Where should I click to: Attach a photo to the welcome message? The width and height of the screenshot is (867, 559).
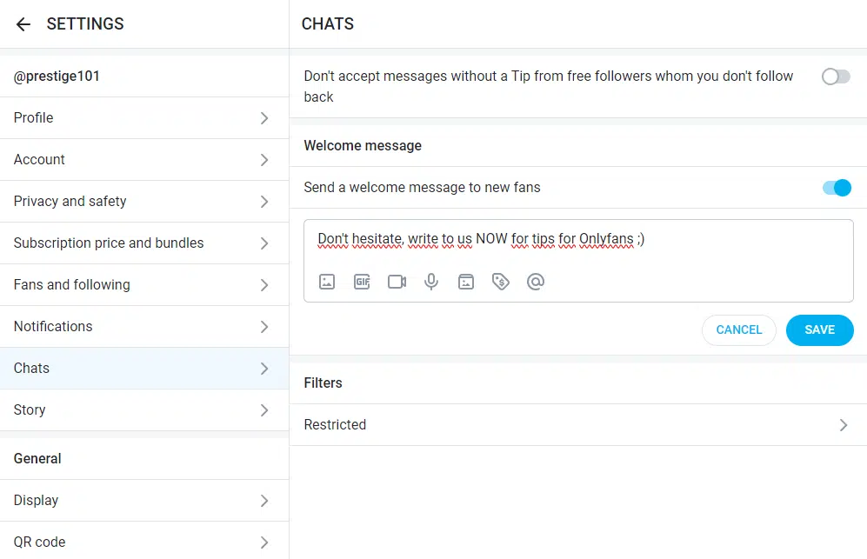[327, 281]
